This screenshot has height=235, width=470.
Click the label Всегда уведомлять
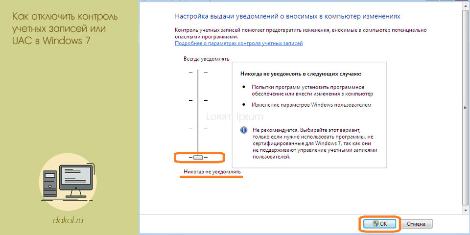[x=206, y=59]
